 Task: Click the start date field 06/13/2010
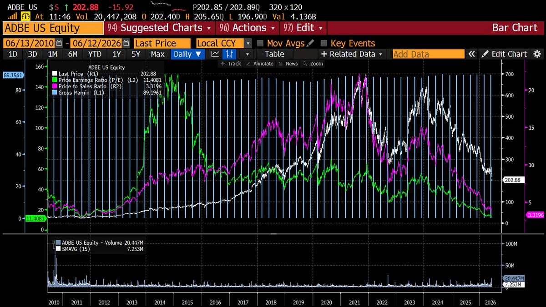pos(30,44)
